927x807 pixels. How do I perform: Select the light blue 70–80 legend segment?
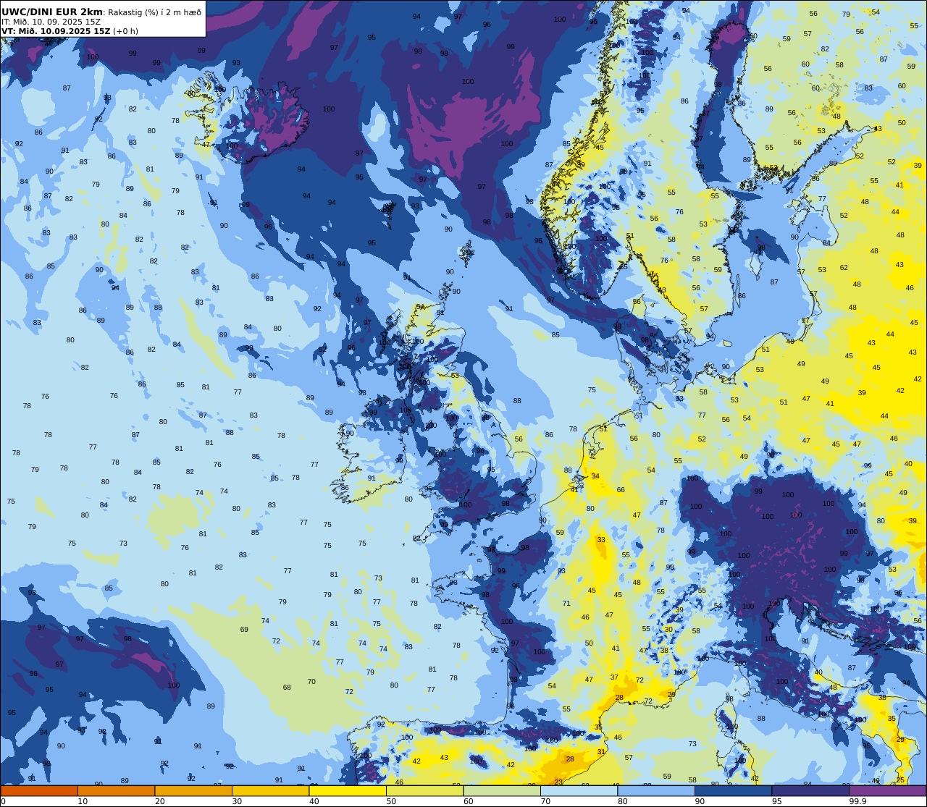[579, 791]
